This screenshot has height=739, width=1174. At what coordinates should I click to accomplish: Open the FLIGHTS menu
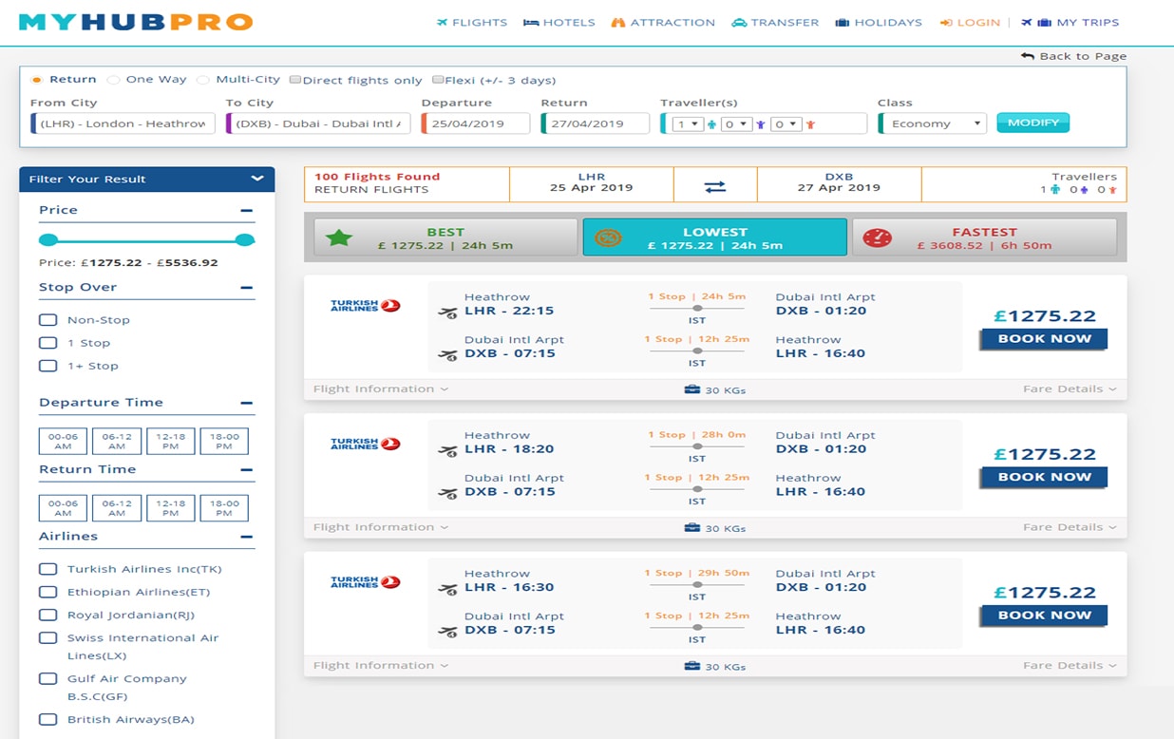pyautogui.click(x=472, y=23)
